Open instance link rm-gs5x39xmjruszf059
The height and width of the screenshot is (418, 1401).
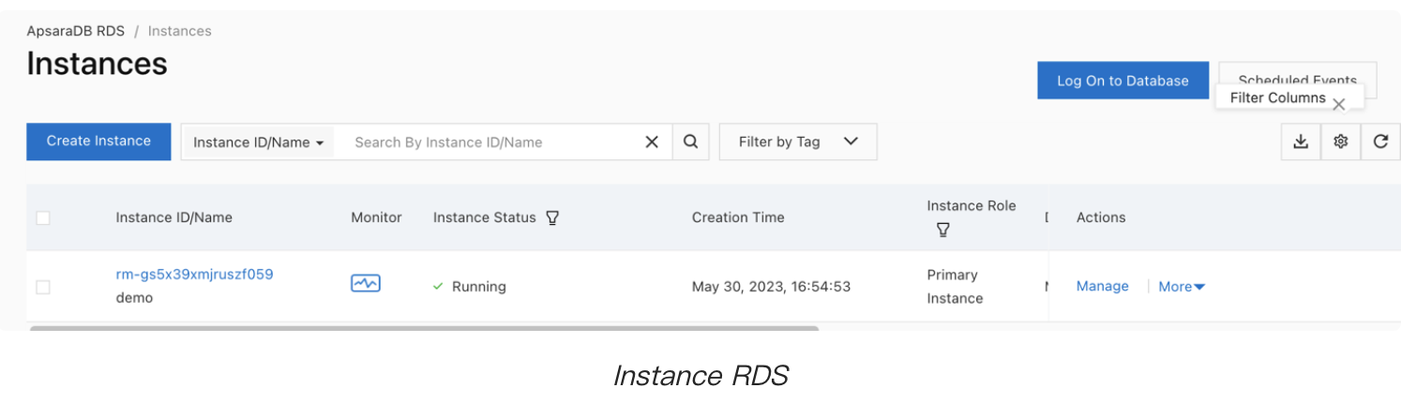coord(194,275)
